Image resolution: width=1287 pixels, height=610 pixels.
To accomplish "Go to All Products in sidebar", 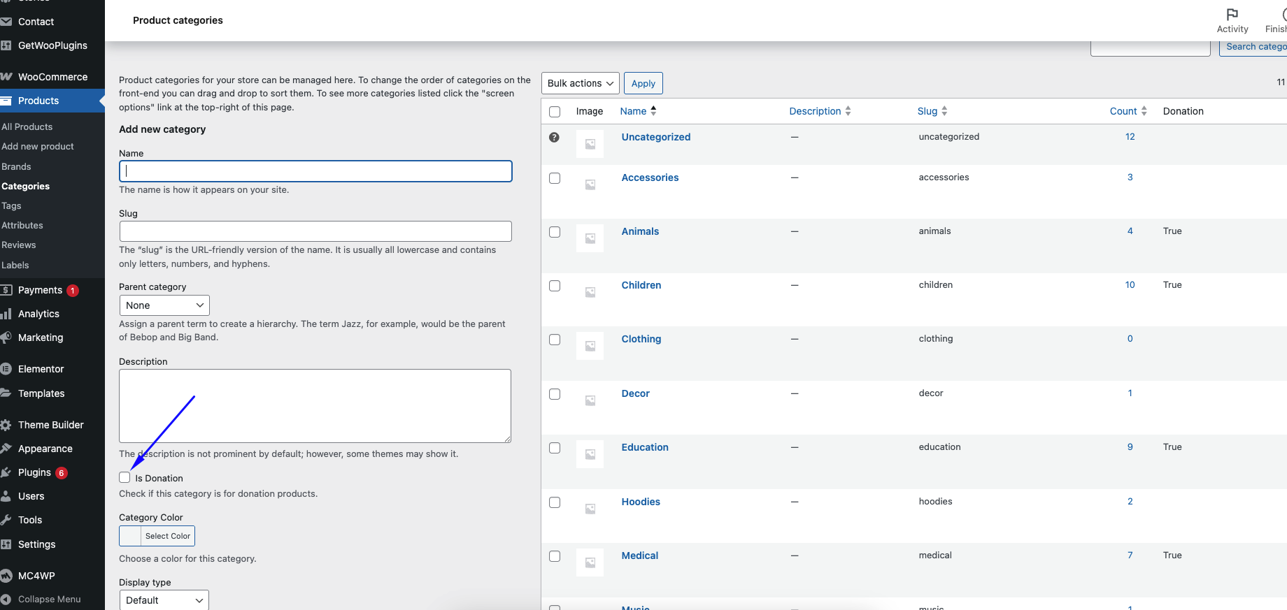I will click(27, 126).
